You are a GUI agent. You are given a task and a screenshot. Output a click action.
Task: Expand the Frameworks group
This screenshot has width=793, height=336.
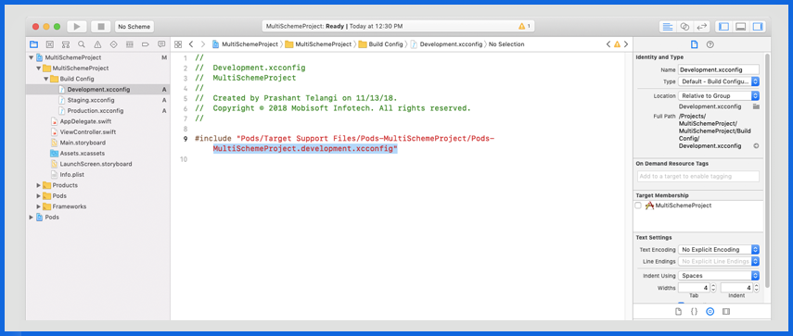coord(38,206)
